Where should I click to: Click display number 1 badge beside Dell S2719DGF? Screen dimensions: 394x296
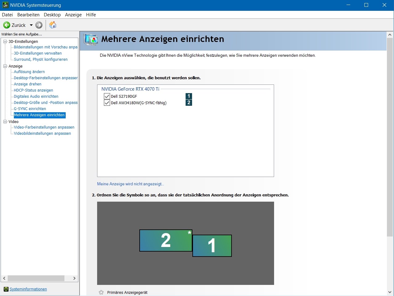(x=189, y=96)
